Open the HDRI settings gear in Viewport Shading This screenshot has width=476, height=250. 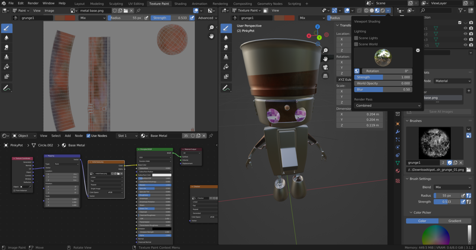[x=418, y=50]
